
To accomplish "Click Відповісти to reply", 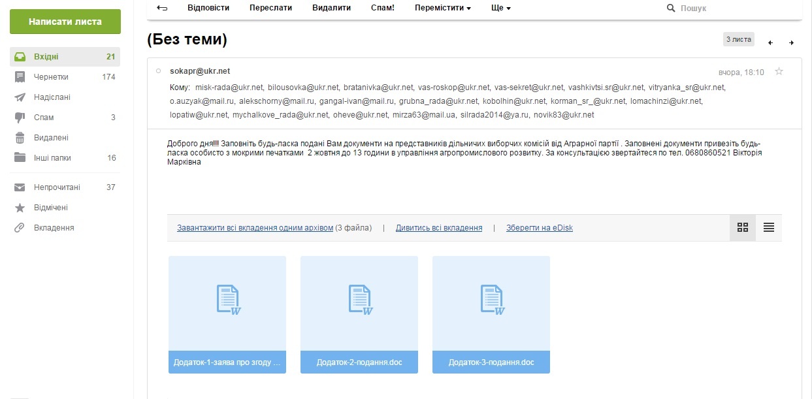I will point(208,8).
